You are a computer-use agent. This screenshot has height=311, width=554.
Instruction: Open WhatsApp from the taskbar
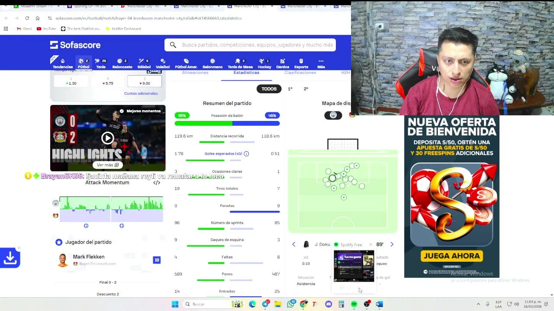pos(291,304)
